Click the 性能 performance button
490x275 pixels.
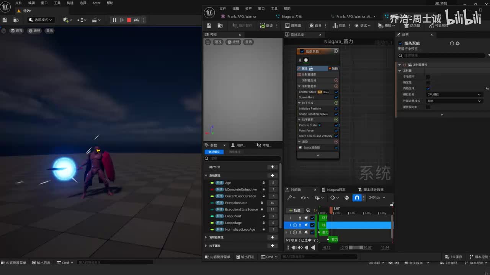[339, 26]
